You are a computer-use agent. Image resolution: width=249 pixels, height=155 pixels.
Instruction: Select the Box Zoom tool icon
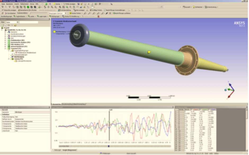click(56, 7)
